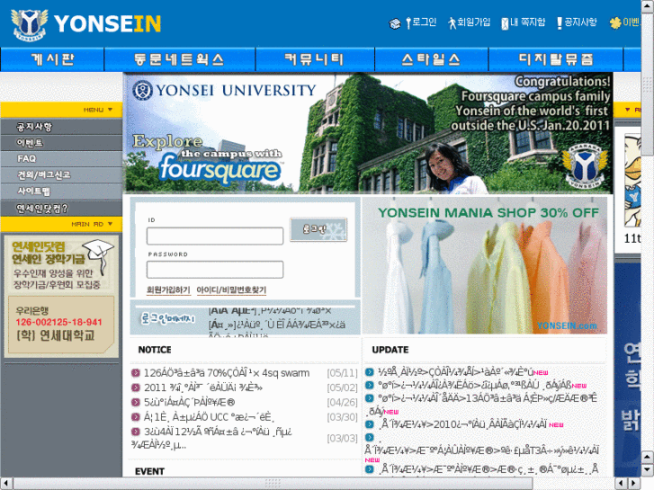
Task: Click bullet icon of 03/30 notice
Action: tap(136, 416)
